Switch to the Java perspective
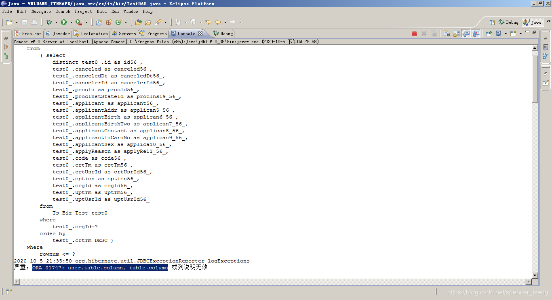 click(532, 22)
